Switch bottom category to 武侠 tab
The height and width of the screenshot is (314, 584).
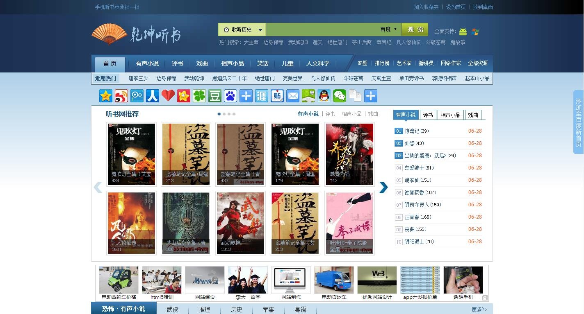tap(173, 309)
